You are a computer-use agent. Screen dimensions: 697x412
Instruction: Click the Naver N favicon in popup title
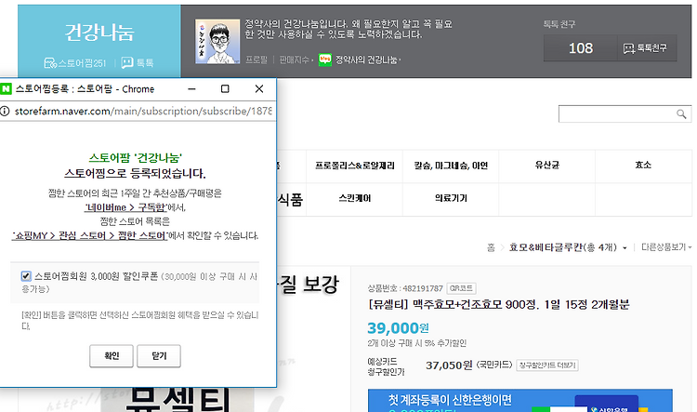coord(6,89)
